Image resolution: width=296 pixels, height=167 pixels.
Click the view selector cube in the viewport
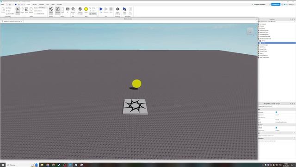click(250, 32)
